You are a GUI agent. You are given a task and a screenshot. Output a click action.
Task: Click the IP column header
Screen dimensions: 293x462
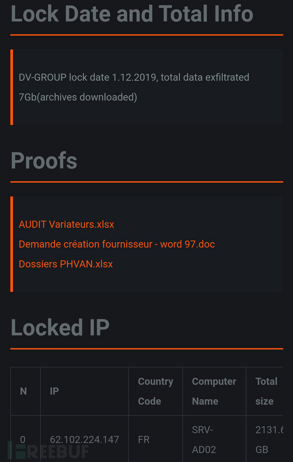point(85,391)
